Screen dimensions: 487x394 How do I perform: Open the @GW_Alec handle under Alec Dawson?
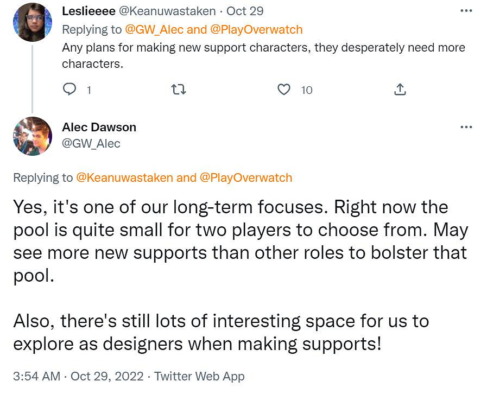(91, 143)
